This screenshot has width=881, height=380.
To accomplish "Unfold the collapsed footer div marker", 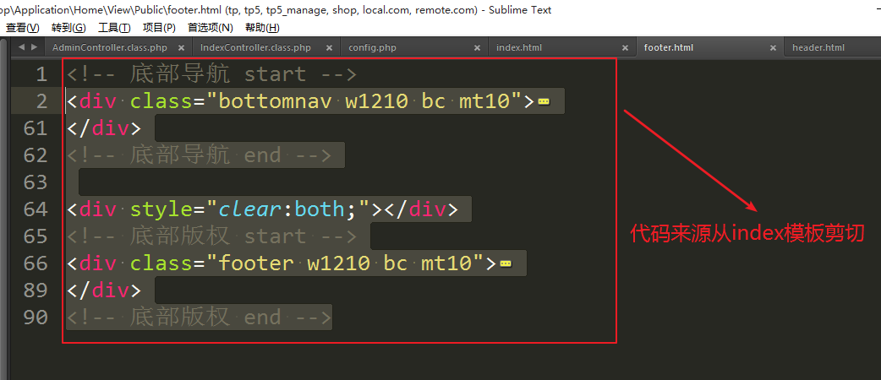I will point(506,263).
